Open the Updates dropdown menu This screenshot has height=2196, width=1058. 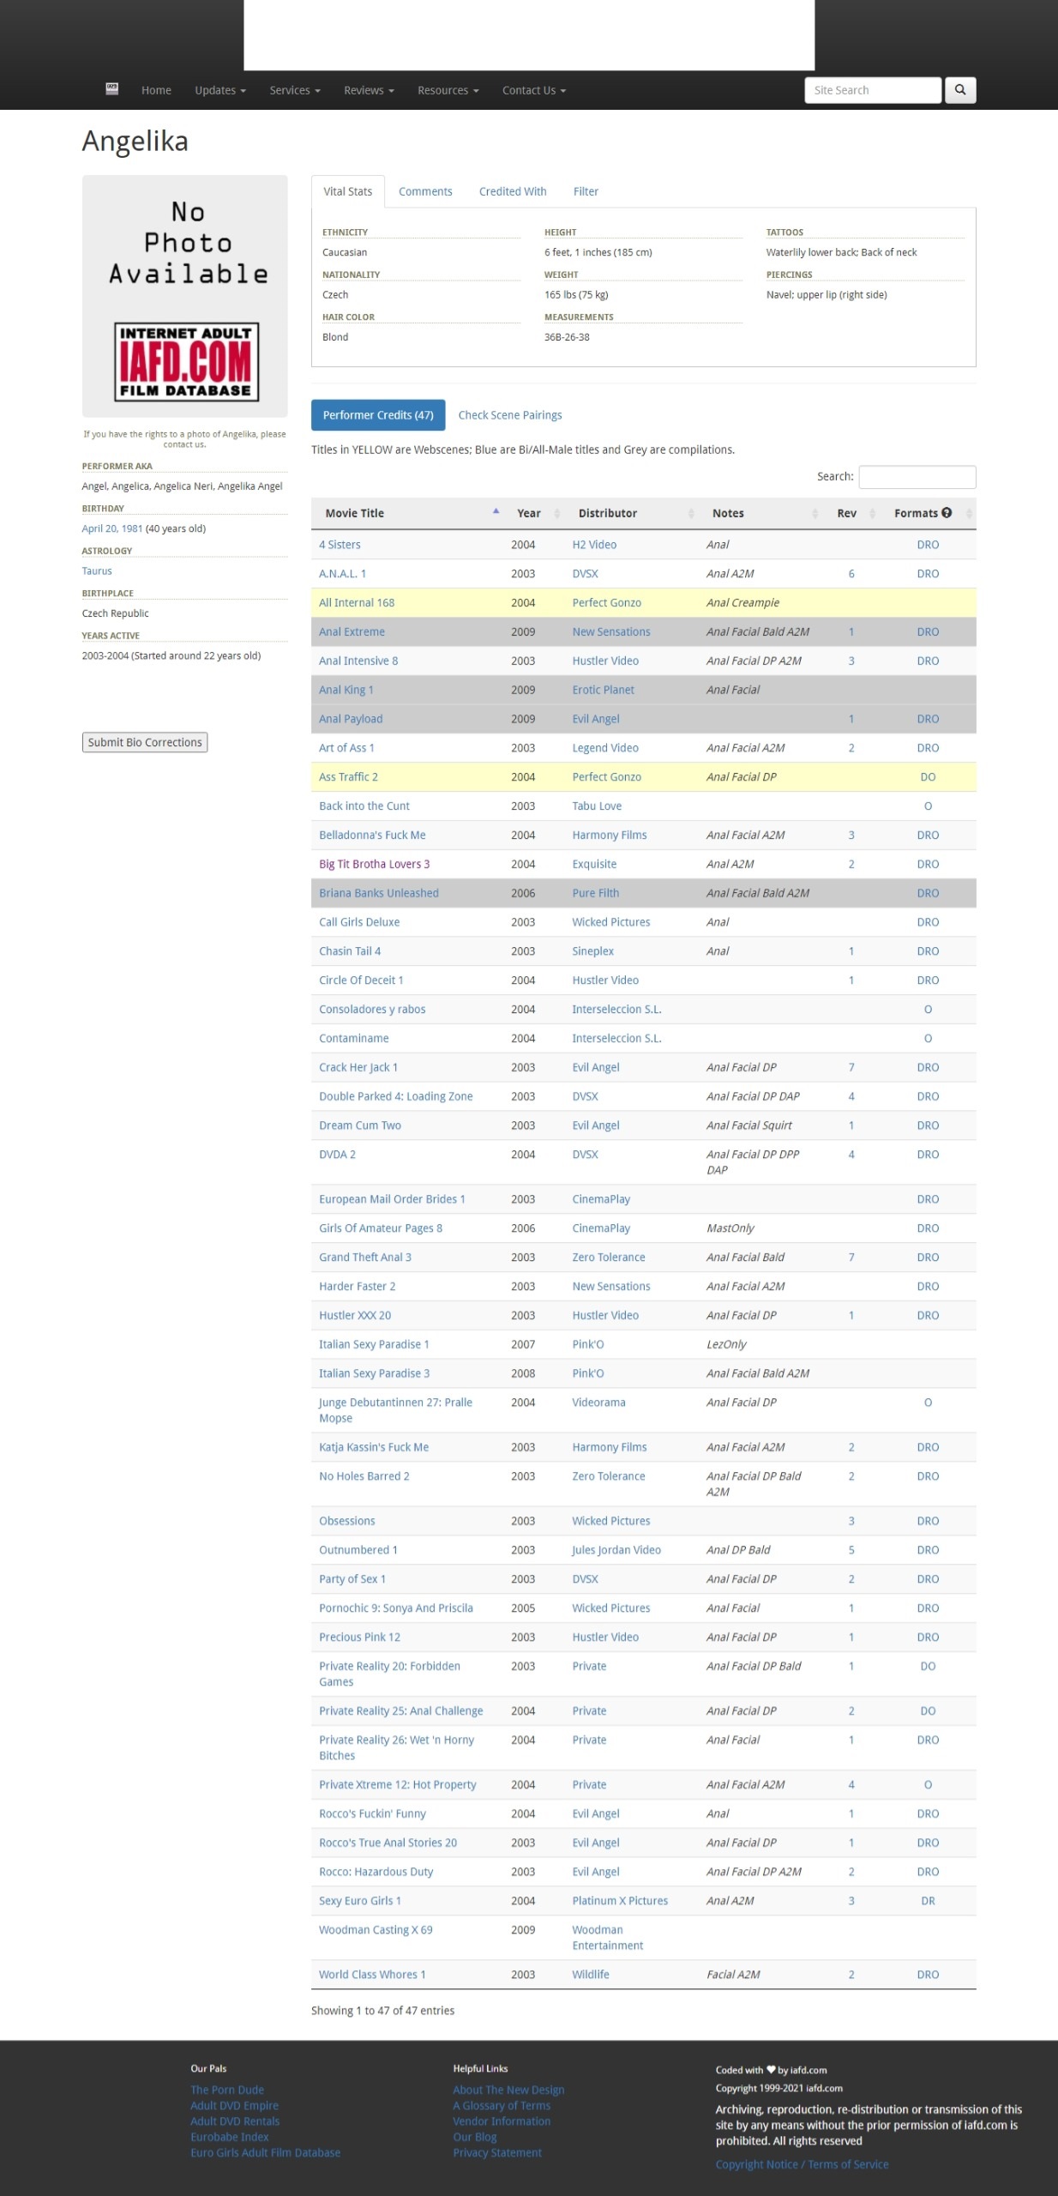[220, 90]
